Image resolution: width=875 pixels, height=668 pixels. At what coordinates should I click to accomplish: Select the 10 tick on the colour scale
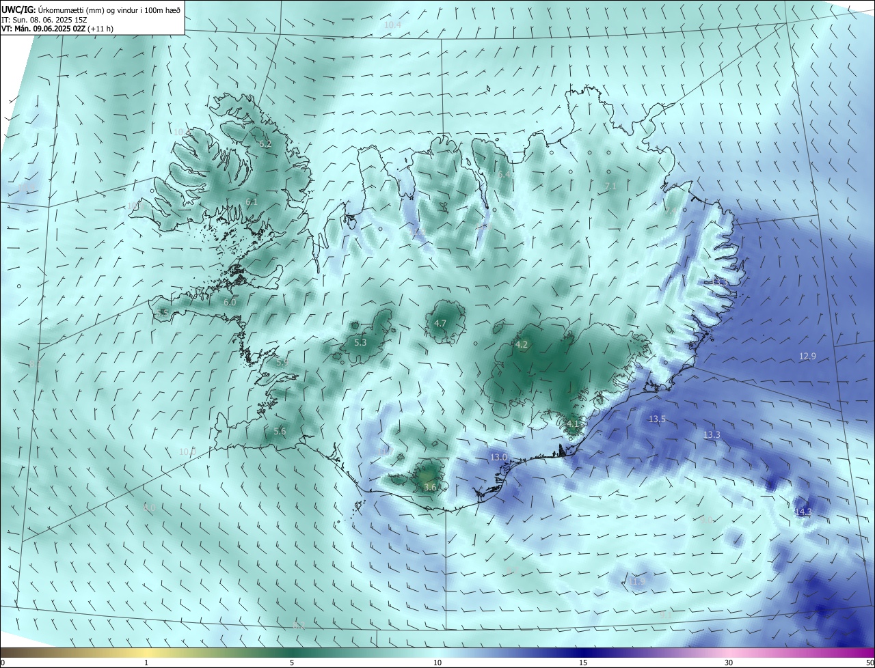pyautogui.click(x=437, y=663)
